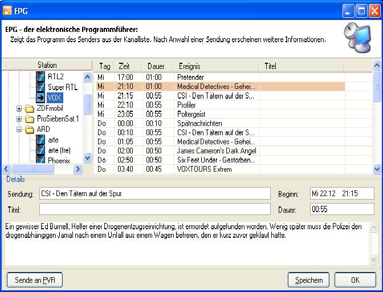The image size is (383, 292).
Task: Click the station list vertical scroll thumb
Action: (x=87, y=104)
